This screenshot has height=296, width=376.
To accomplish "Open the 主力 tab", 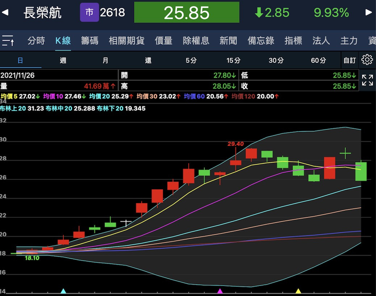I will 349,41.
